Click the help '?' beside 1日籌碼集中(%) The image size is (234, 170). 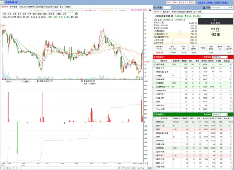point(179,34)
